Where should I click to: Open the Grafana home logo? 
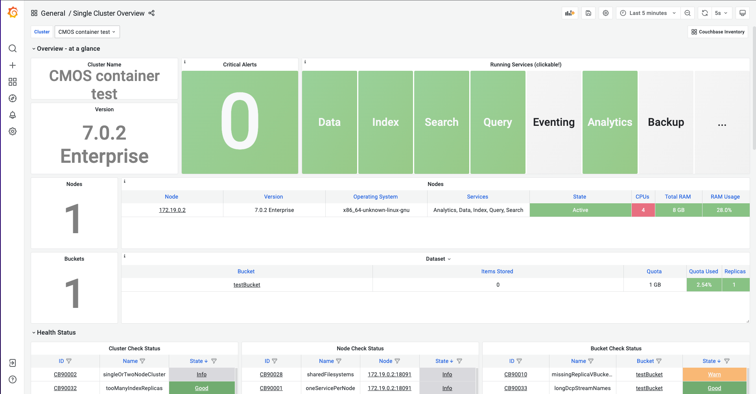[13, 13]
